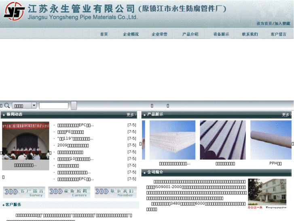
Task: Click the 最新招聘 Careers banner button
Action: pos(69,192)
